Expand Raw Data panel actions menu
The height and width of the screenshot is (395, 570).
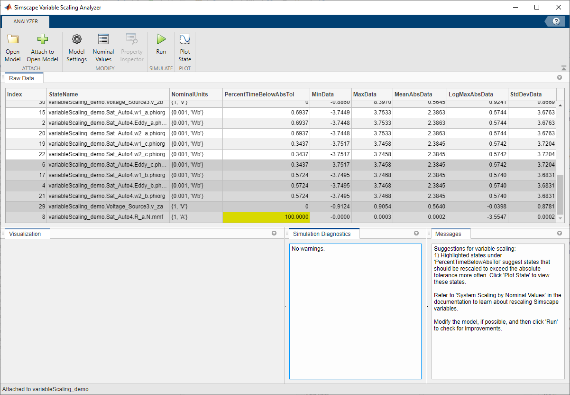[559, 77]
